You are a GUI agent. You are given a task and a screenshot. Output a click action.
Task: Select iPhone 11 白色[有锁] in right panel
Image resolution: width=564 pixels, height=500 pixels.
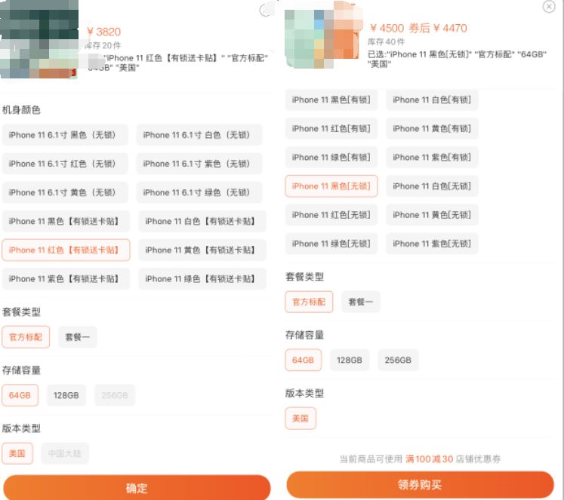(432, 100)
